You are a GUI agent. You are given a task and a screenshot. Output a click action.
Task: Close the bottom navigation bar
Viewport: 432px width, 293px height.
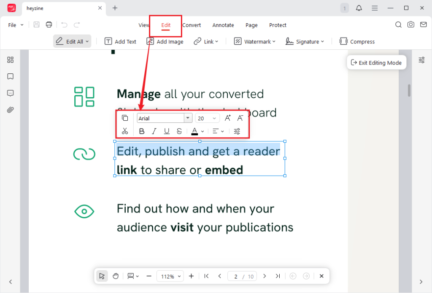click(321, 276)
